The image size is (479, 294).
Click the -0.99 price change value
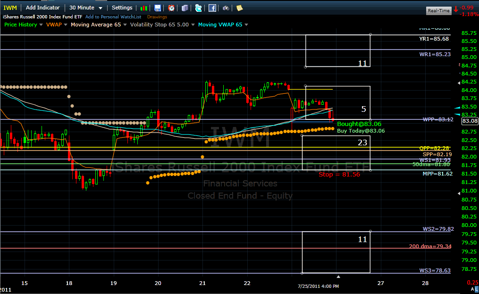467,8
